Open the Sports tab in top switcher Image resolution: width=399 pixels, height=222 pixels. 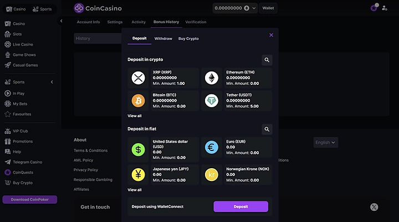coord(42,9)
